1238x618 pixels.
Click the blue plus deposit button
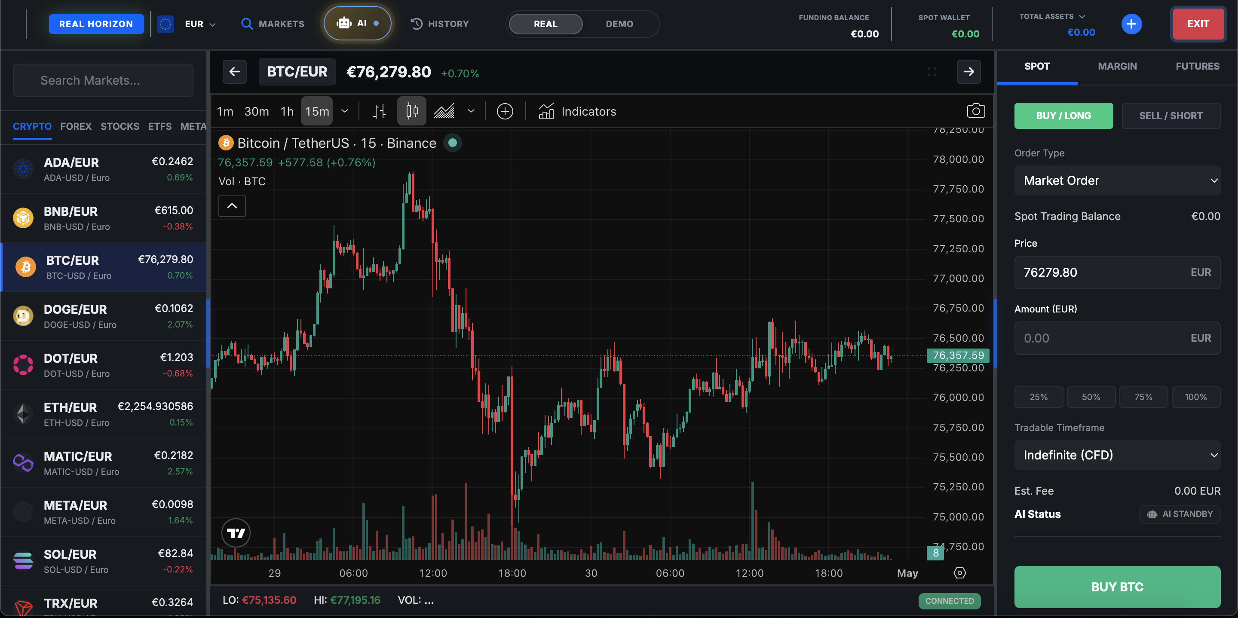click(1131, 24)
